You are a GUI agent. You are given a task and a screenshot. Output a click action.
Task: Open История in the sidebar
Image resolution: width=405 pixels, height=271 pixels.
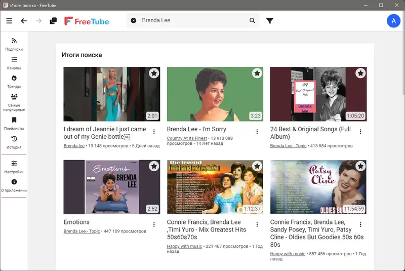click(14, 142)
